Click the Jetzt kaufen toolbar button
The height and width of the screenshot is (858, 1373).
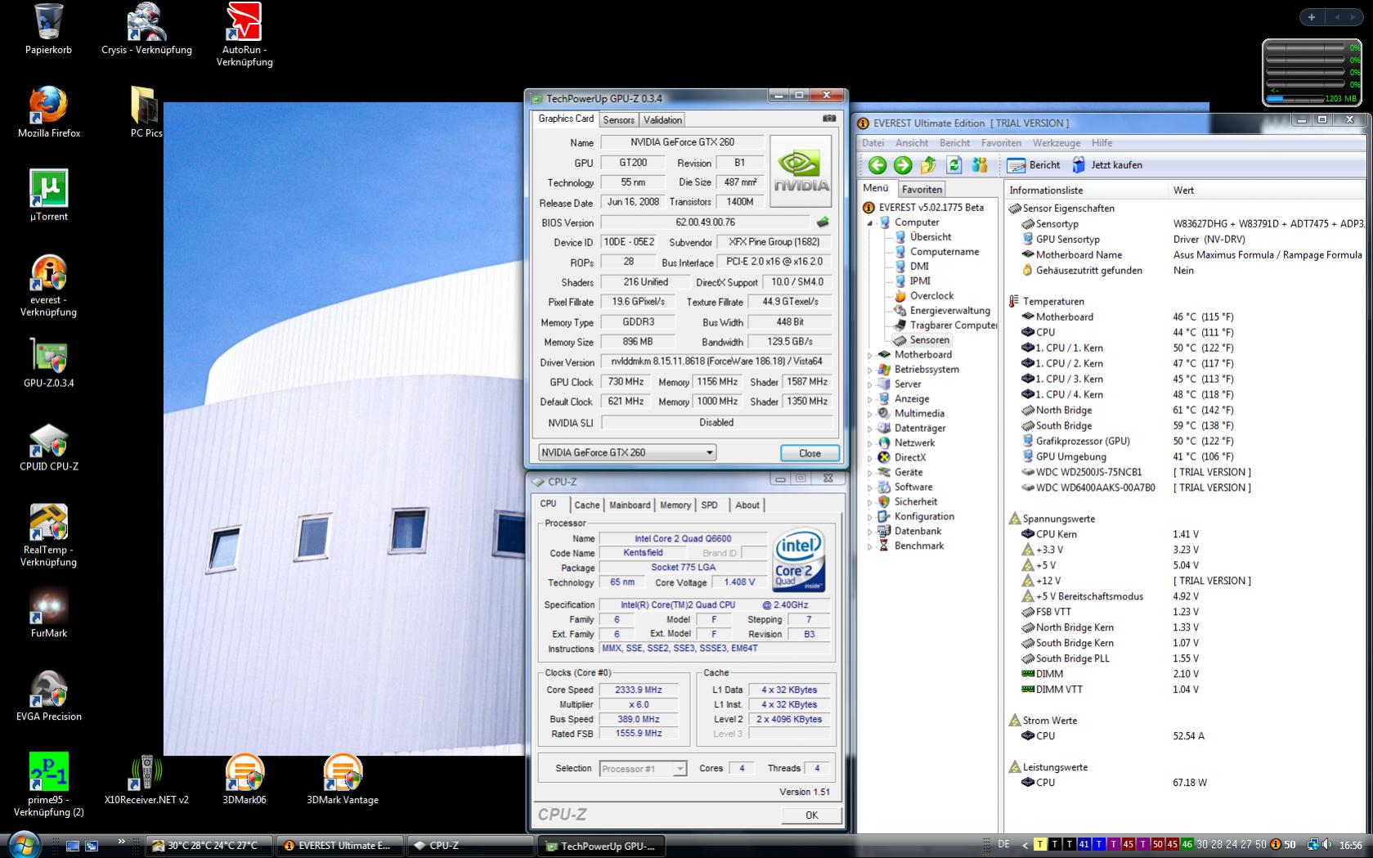(1107, 165)
